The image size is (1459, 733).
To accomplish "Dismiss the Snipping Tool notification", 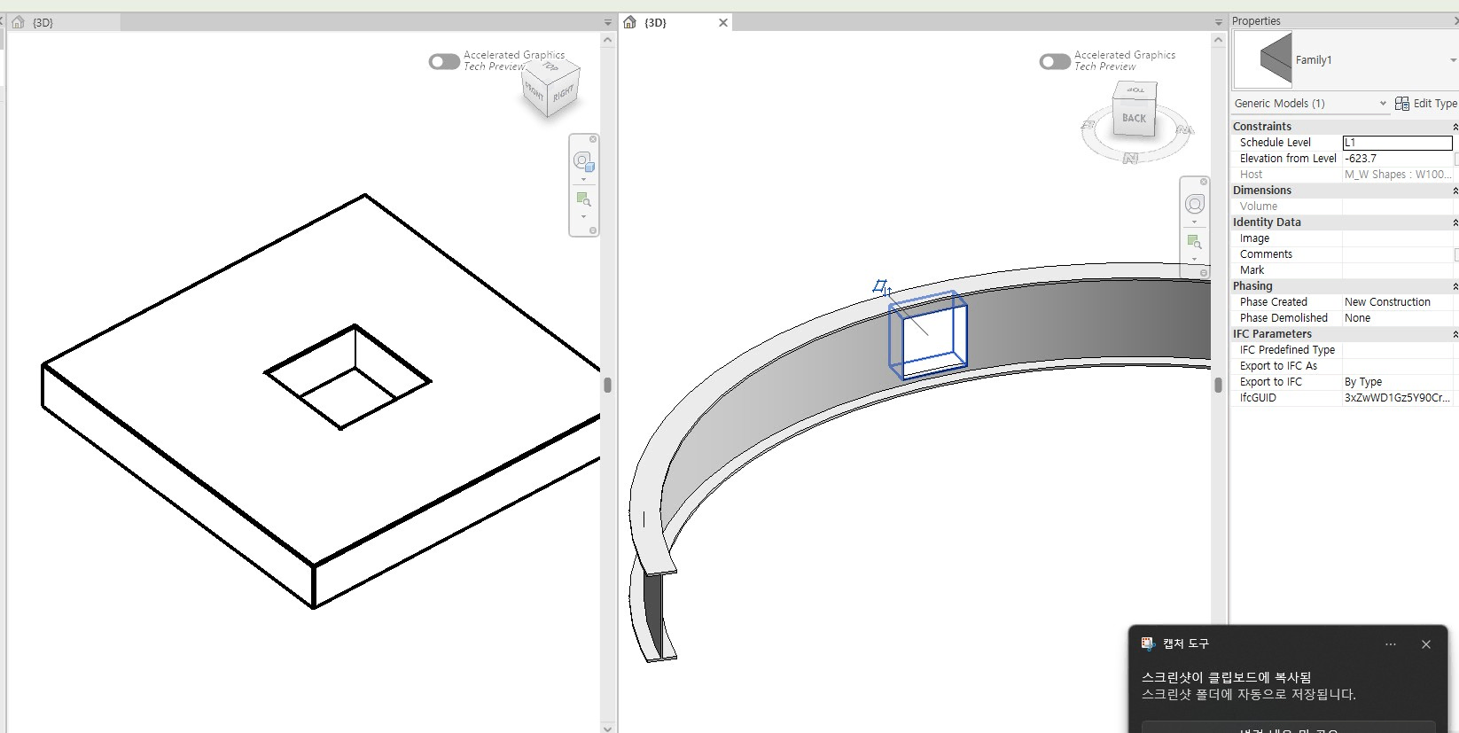I will [x=1425, y=644].
